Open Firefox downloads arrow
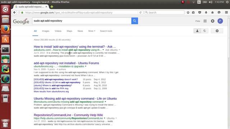The height and width of the screenshot is (129, 230). click(x=206, y=13)
